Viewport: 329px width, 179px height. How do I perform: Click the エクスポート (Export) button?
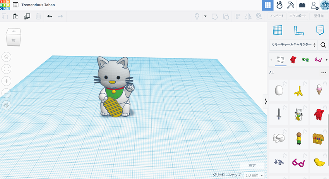(298, 16)
